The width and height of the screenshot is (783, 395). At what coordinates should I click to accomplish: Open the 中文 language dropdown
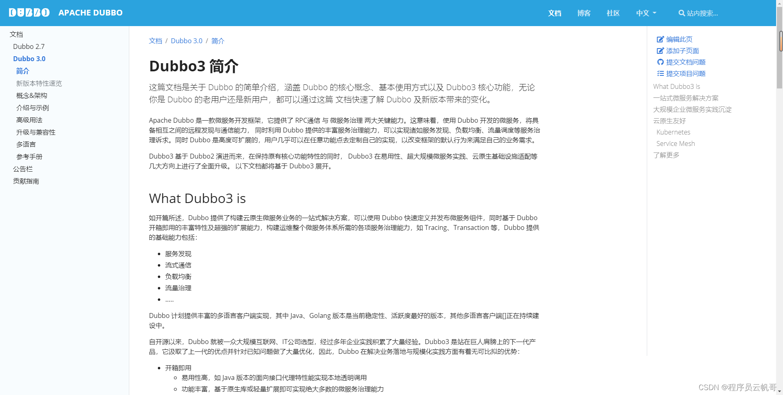(x=646, y=13)
